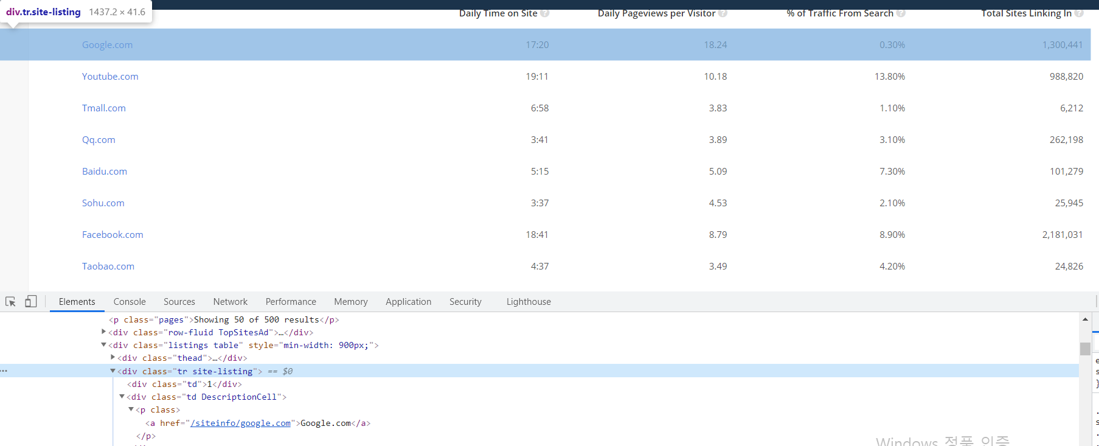This screenshot has width=1099, height=446.
Task: Click Facebook.com's 2,181,031 linking sites value
Action: (1063, 235)
